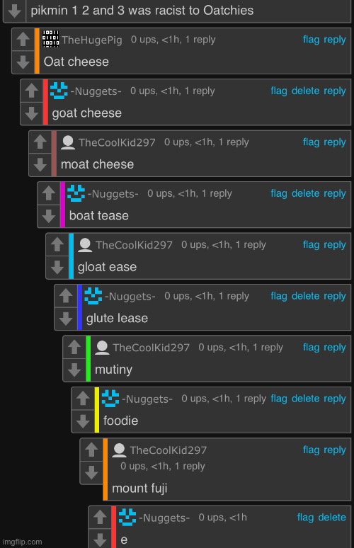Delete the "boat tease" comment
This screenshot has width=354, height=548.
(x=305, y=193)
